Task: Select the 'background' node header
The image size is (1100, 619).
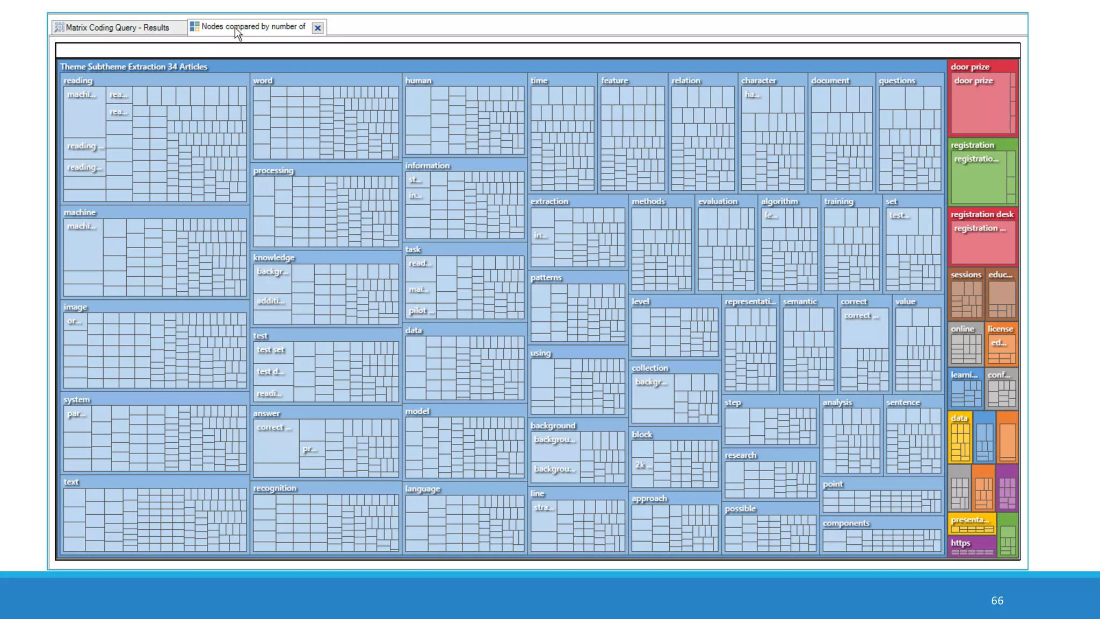Action: [x=553, y=426]
